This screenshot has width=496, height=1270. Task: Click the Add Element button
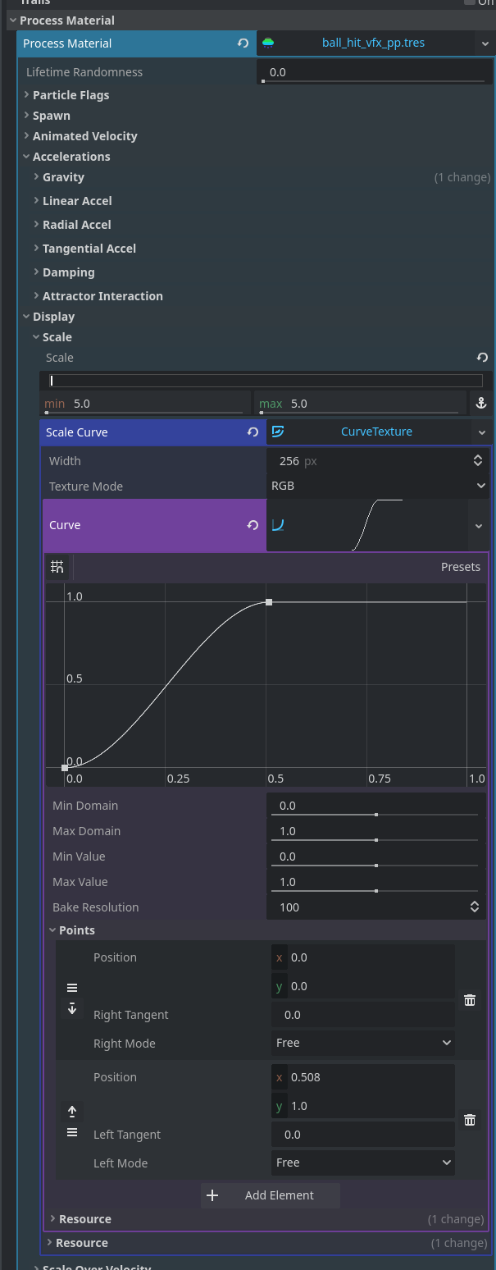tap(270, 1195)
